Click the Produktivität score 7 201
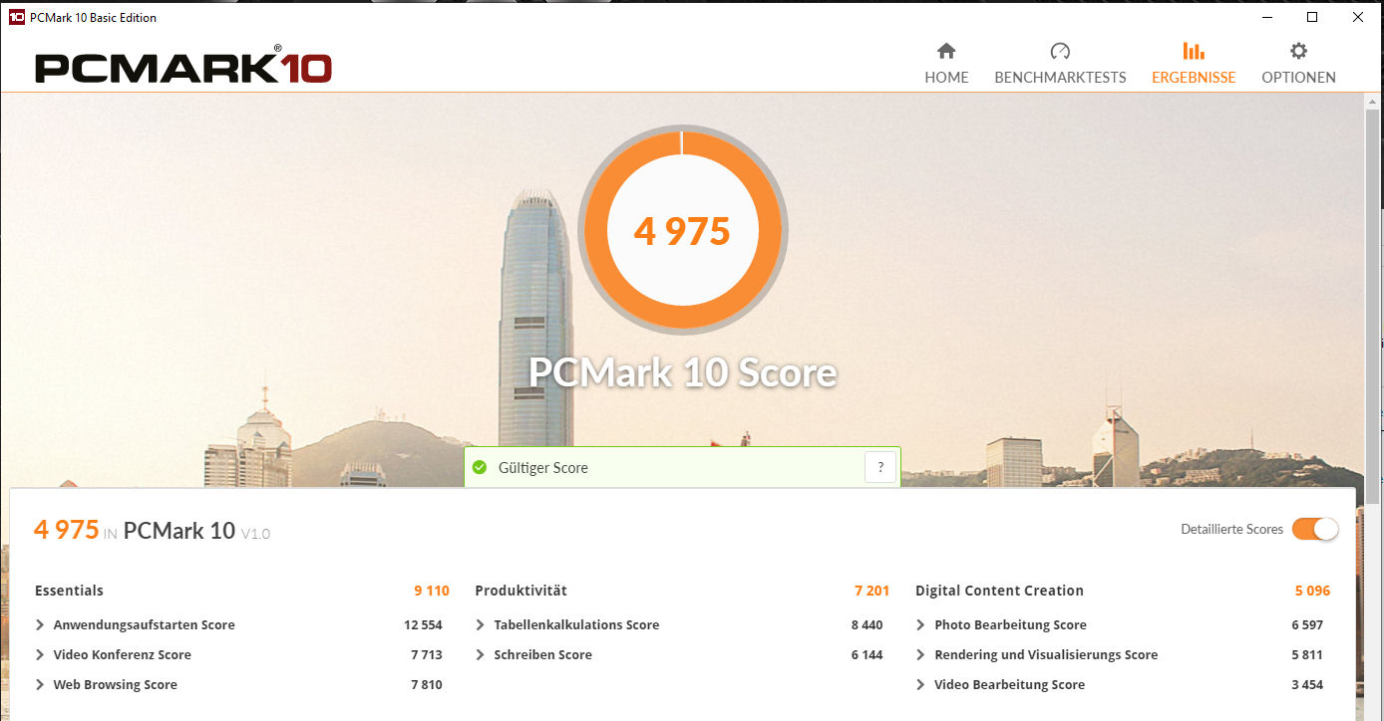 tap(871, 591)
